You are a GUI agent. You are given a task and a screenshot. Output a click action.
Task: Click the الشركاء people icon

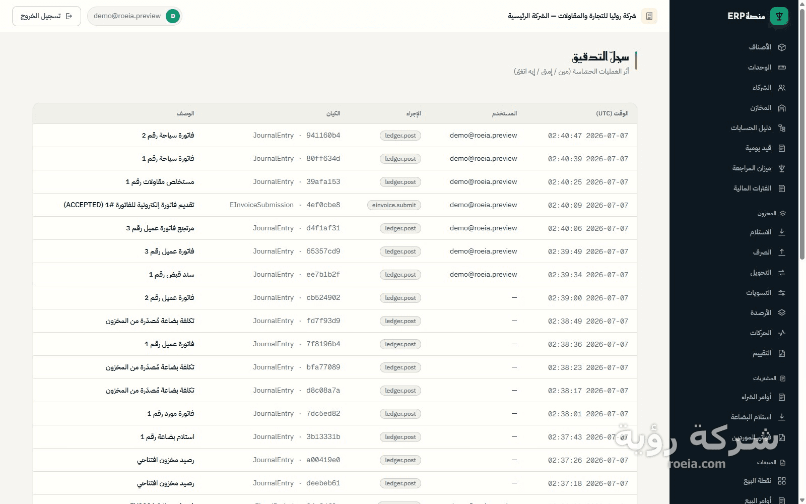[x=782, y=88]
